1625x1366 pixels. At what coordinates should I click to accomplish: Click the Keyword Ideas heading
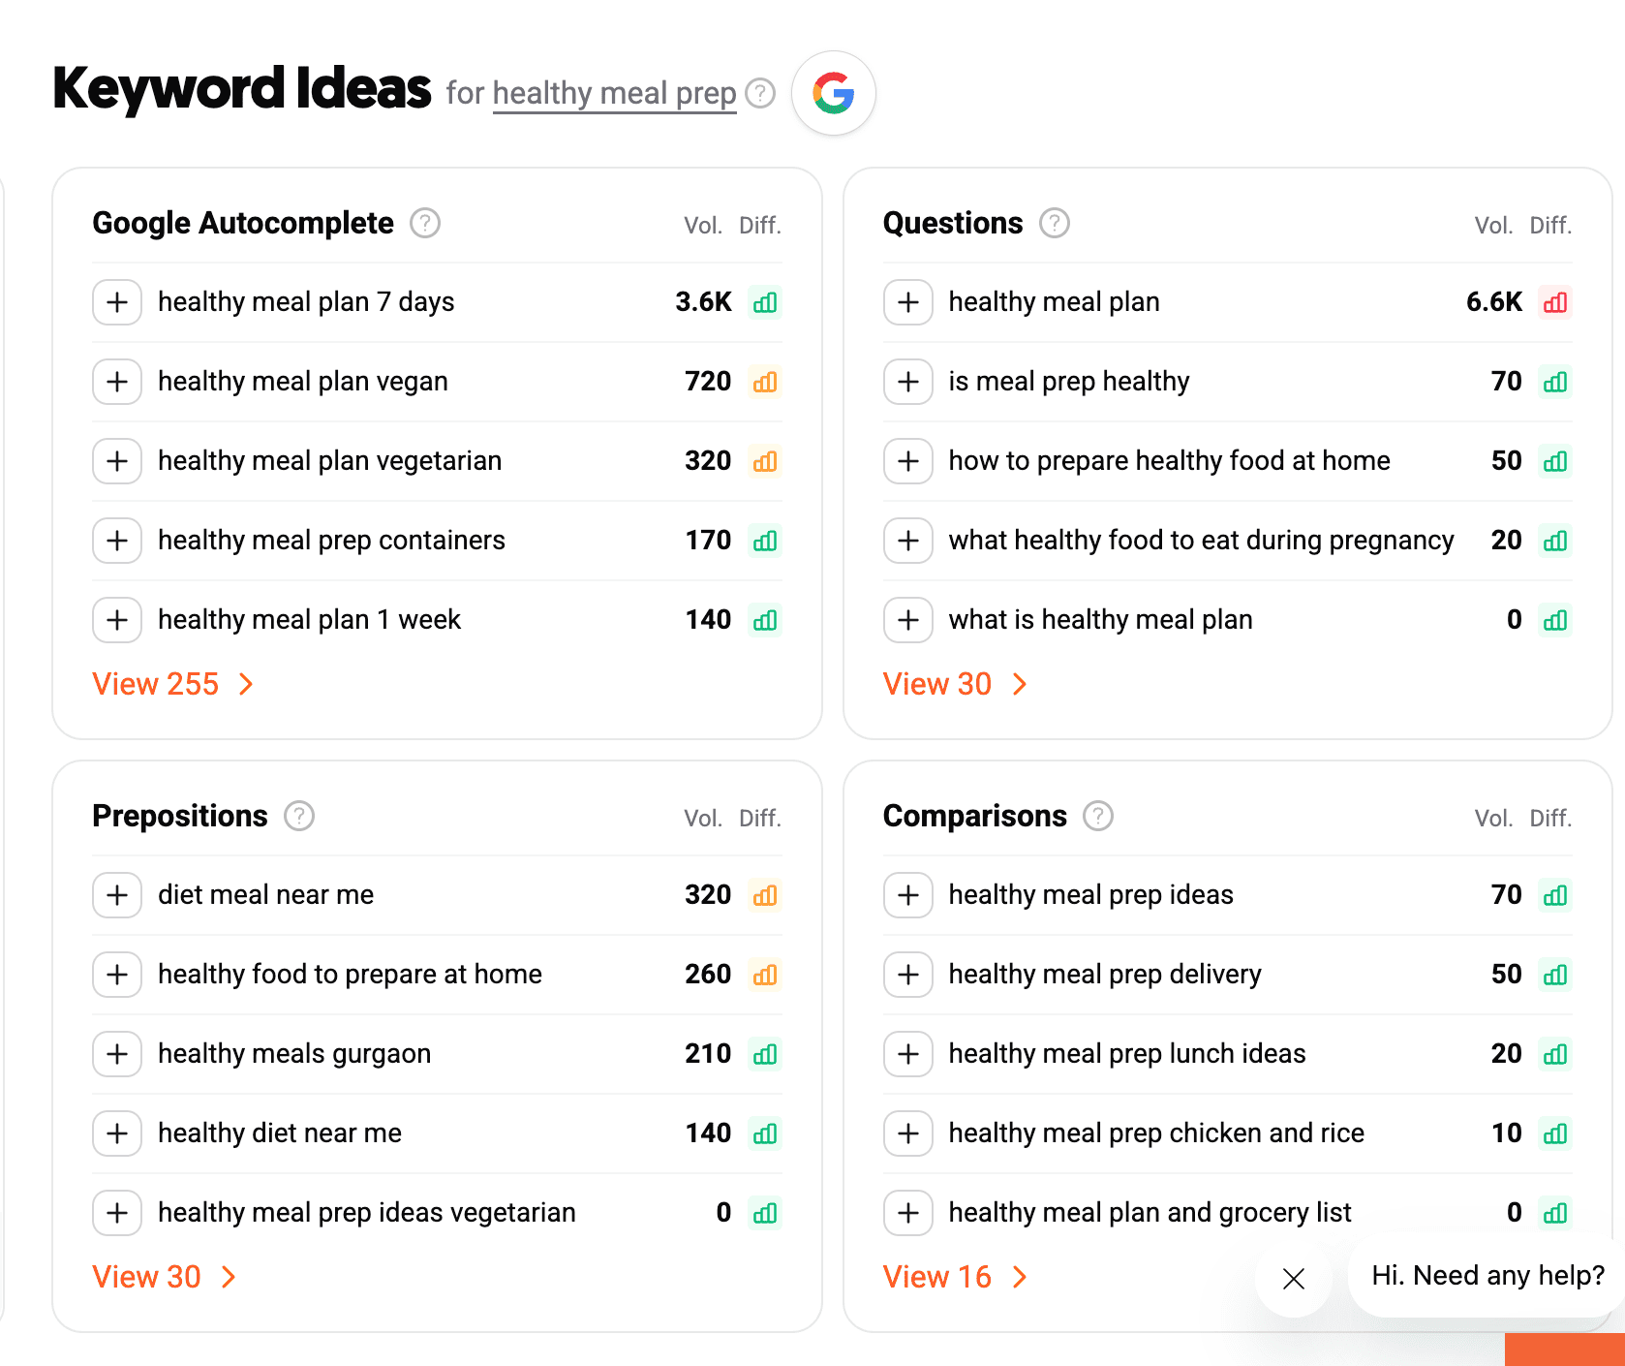click(242, 89)
